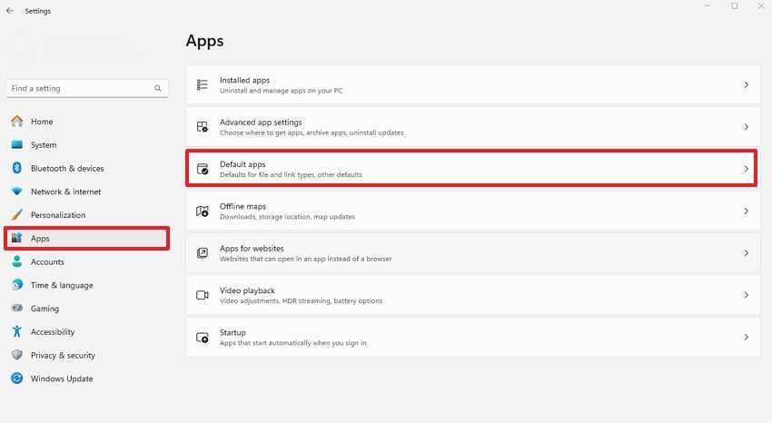The image size is (772, 423).
Task: Click the System monitor icon
Action: pos(17,144)
